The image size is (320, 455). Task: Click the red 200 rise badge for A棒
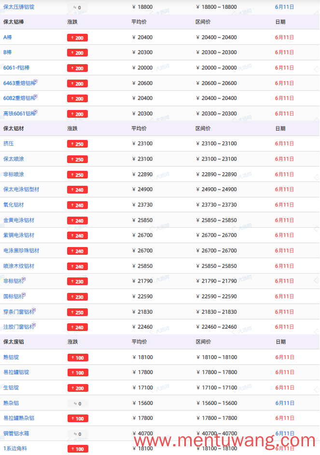[78, 38]
